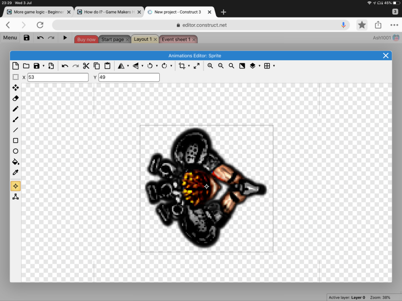Paste with clipboard icon
Screen dimensions: 402x301
[x=108, y=66]
